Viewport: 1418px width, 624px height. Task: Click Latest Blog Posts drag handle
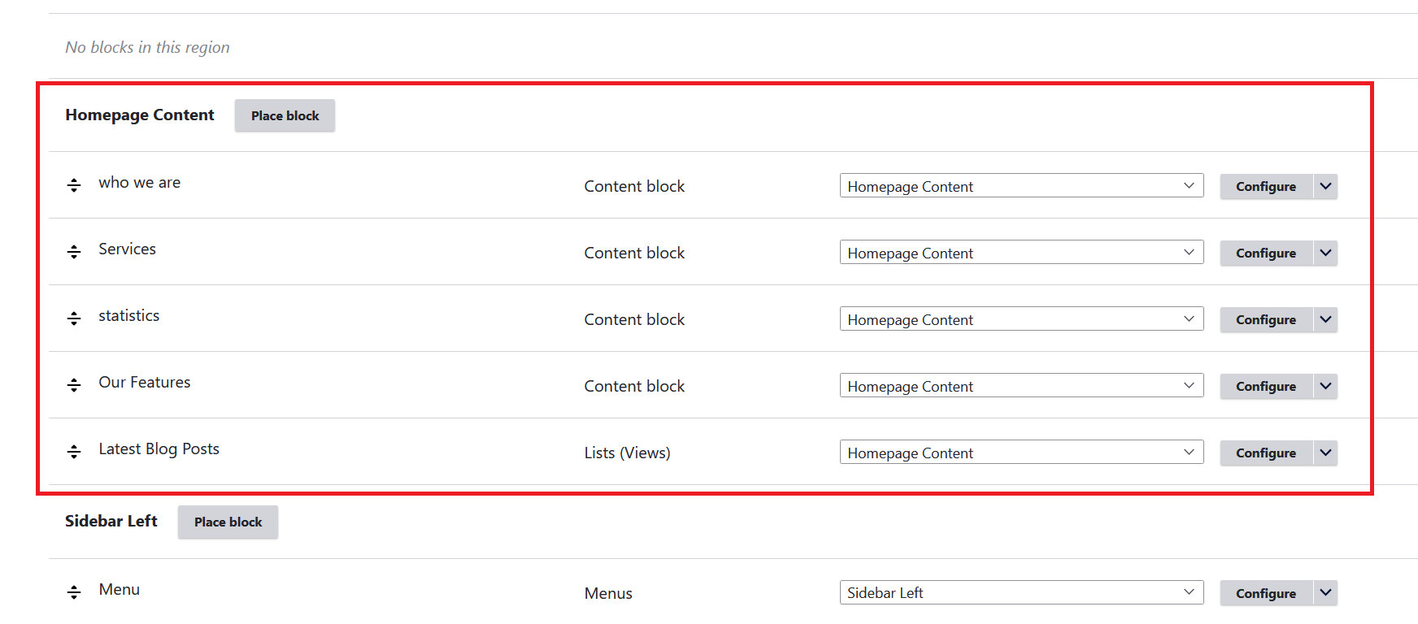tap(74, 452)
